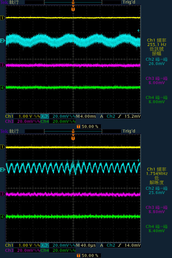This screenshot has height=258, width=172.
Task: Click the Ch2 peak-to-peak value 25.6mV
Action: pyautogui.click(x=157, y=193)
